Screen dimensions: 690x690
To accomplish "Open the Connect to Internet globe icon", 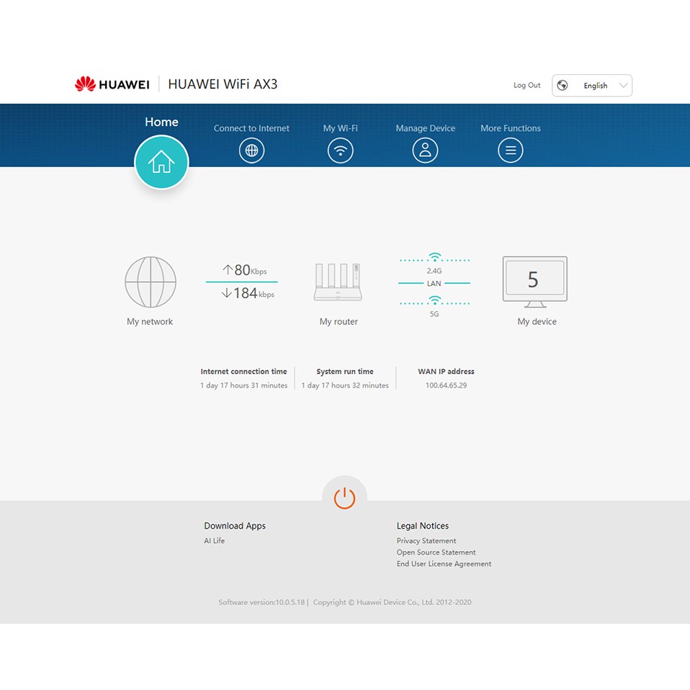I will [251, 151].
